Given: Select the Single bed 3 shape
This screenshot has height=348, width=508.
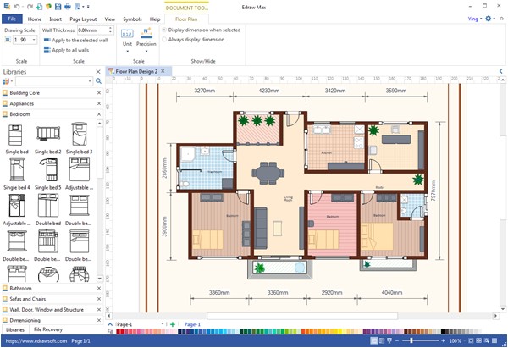Looking at the screenshot, I should (80, 135).
